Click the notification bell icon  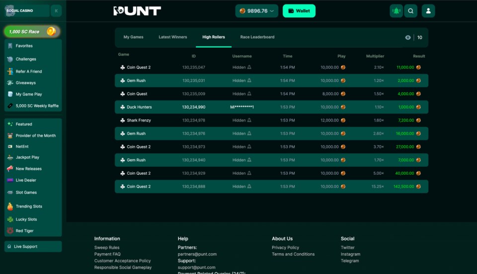click(396, 11)
